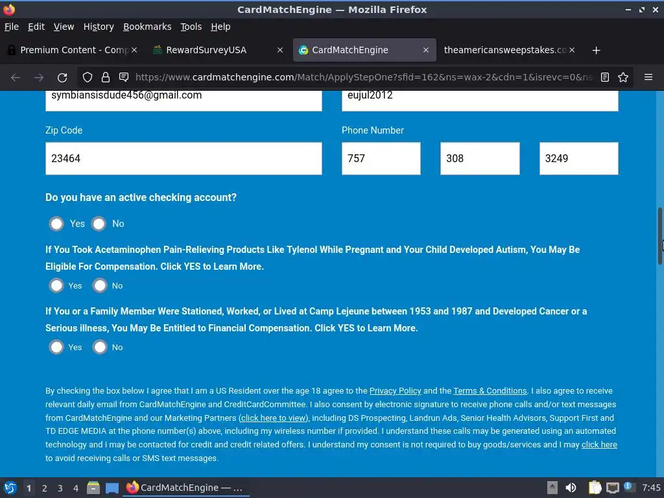
Task: Click the page vertical scrollbar thumb
Action: pyautogui.click(x=659, y=236)
